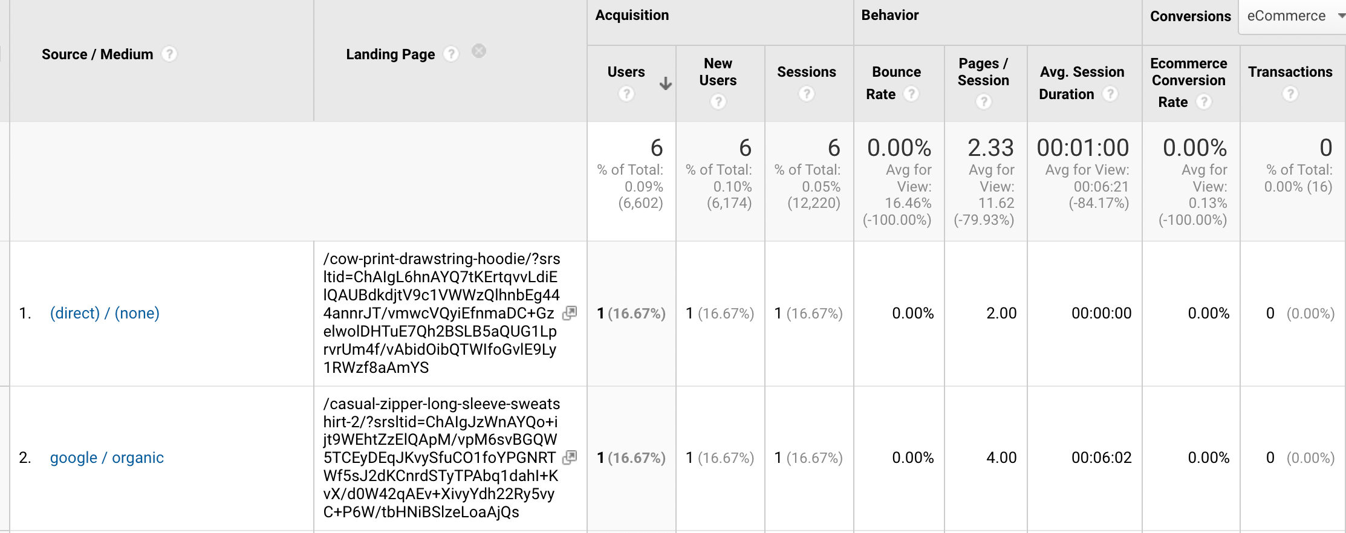Click the help icon under Sessions header
This screenshot has height=533, width=1346.
point(807,94)
